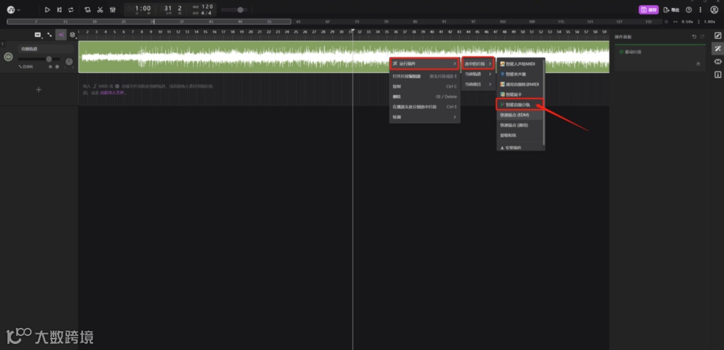Choose Open Clip Editor in context menu
The height and width of the screenshot is (350, 724).
click(x=424, y=76)
